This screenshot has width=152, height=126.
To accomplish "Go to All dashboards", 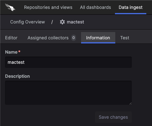I will point(95,7).
